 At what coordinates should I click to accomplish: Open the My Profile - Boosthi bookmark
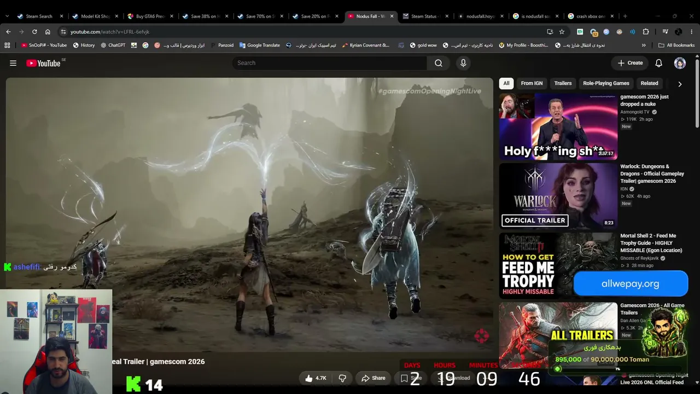pyautogui.click(x=523, y=45)
